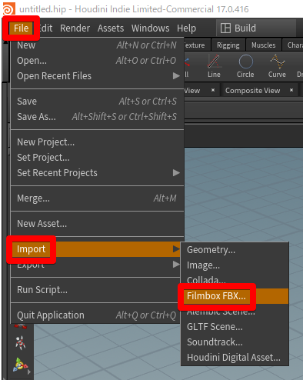Click the handle tool icon at bottom left
303x380 pixels.
20,365
